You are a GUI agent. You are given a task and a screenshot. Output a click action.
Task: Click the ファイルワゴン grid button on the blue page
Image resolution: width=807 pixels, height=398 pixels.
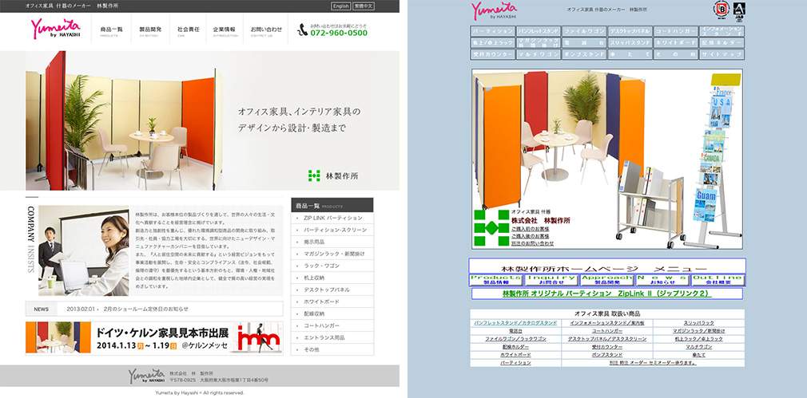point(584,31)
